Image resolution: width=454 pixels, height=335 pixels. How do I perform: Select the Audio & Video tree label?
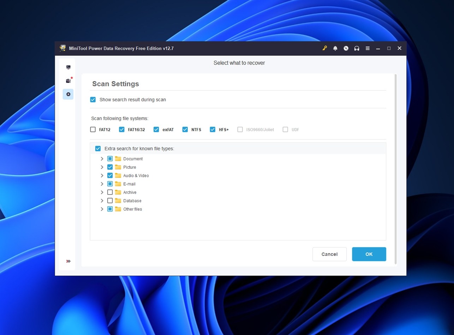[x=136, y=175]
